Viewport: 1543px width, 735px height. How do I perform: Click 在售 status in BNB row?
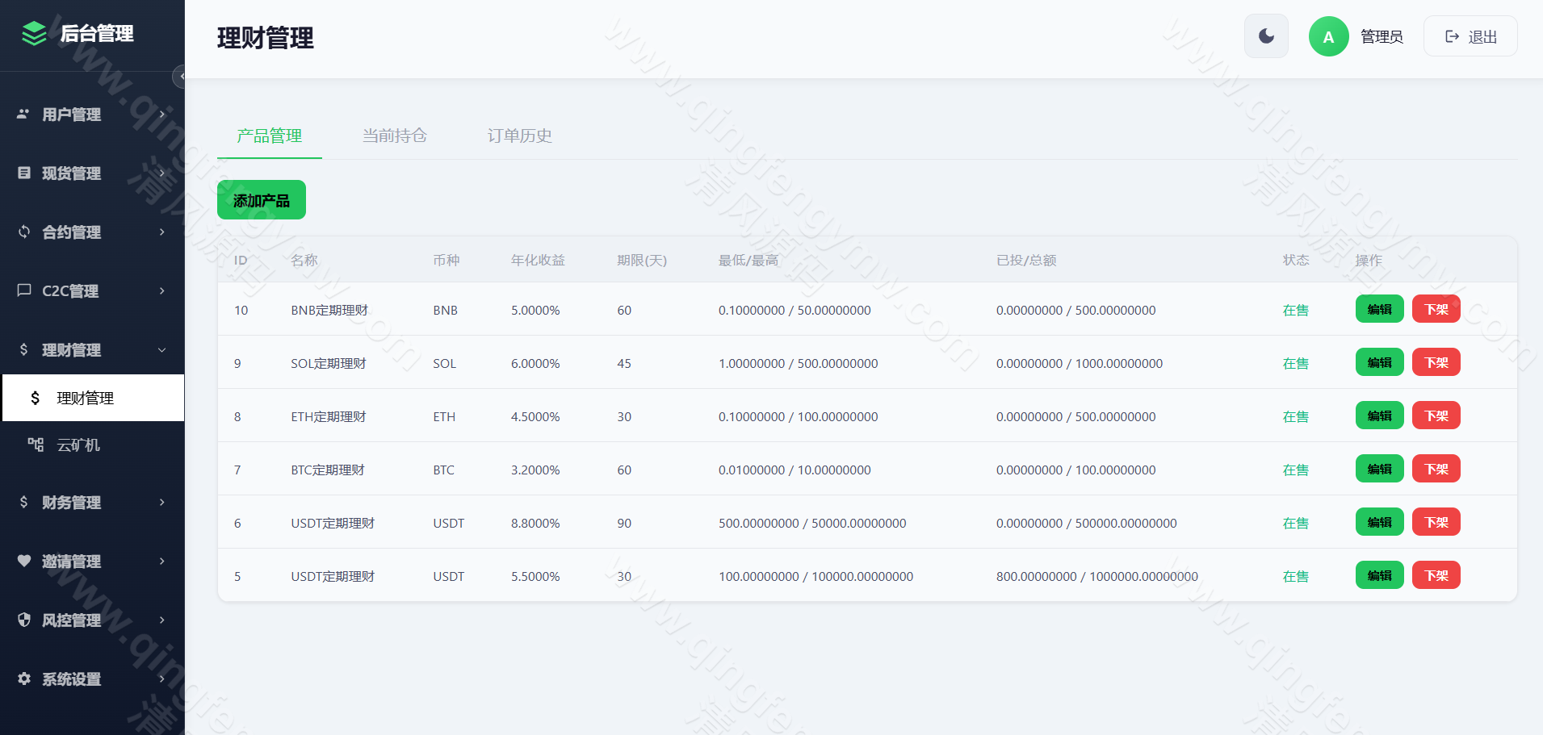pyautogui.click(x=1296, y=310)
